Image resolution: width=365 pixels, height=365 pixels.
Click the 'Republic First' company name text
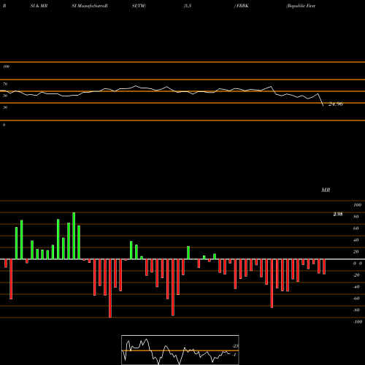(301, 6)
